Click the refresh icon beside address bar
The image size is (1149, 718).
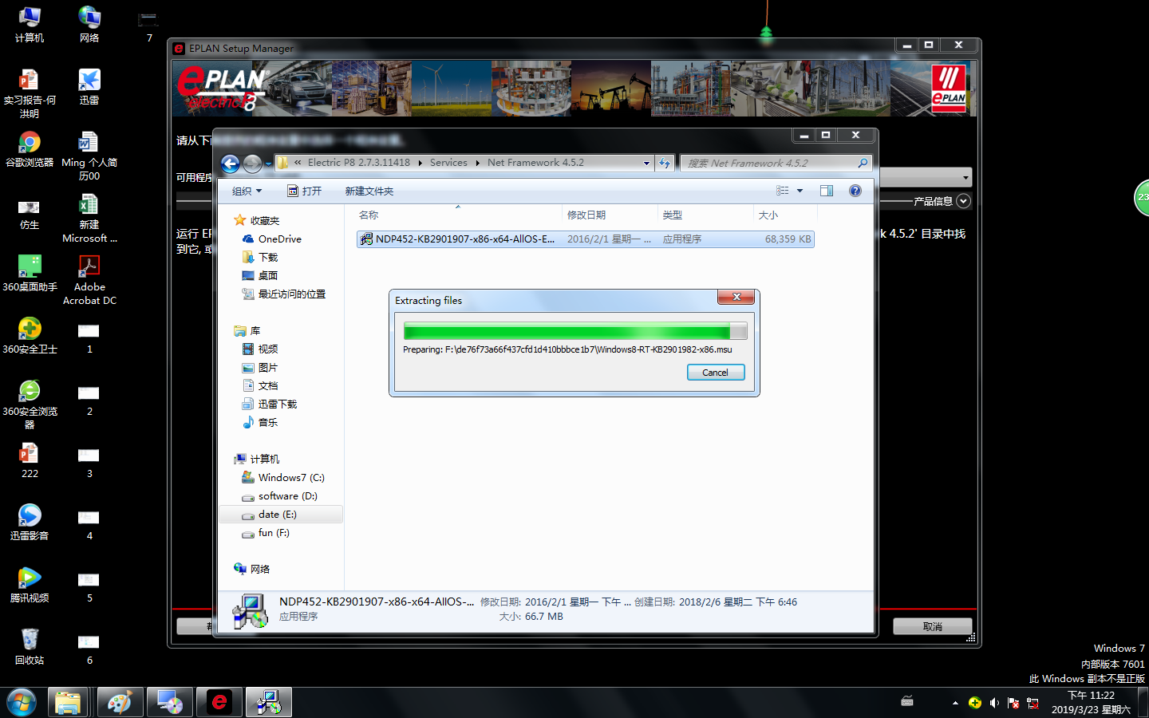click(665, 163)
